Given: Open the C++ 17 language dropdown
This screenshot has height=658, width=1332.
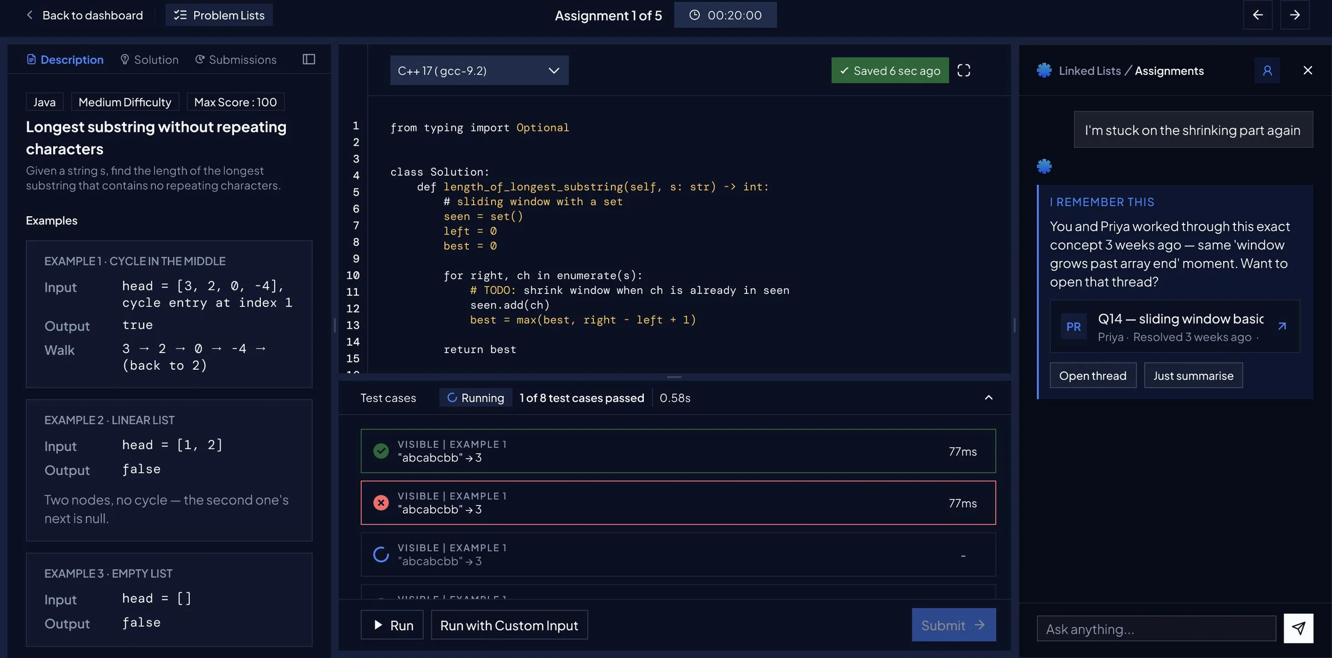Looking at the screenshot, I should tap(480, 70).
